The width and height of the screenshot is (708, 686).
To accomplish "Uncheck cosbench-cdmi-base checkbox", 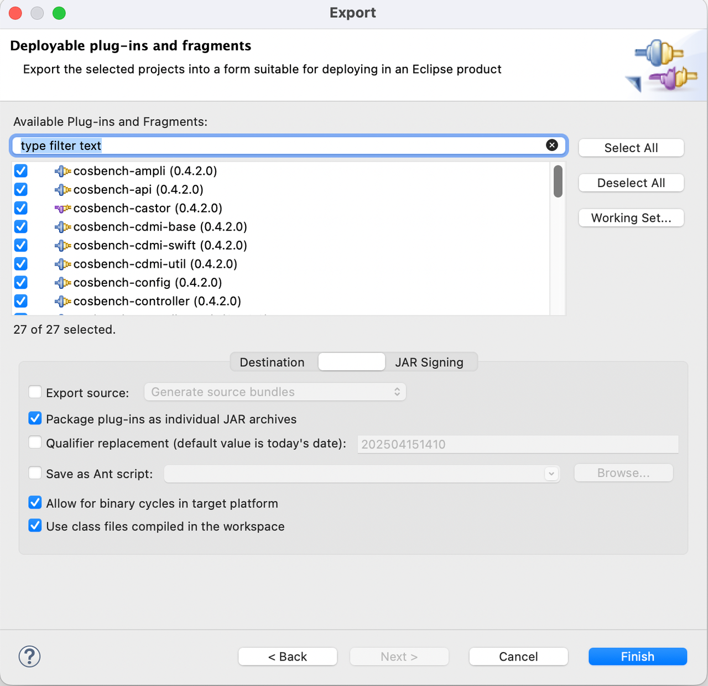I will tap(21, 226).
